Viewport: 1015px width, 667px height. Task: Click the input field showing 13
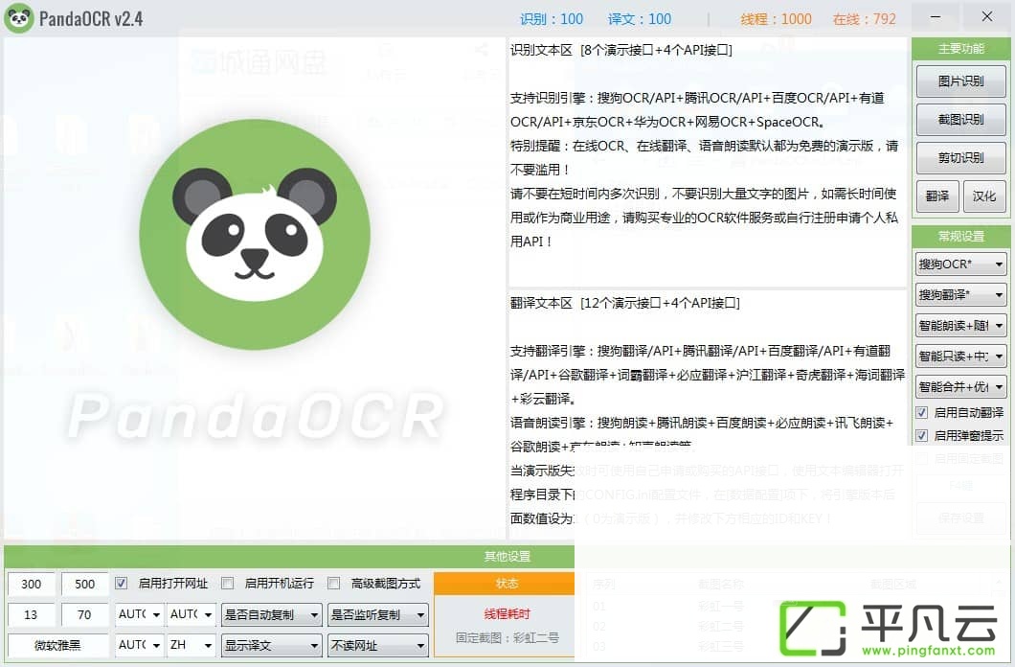click(x=31, y=614)
